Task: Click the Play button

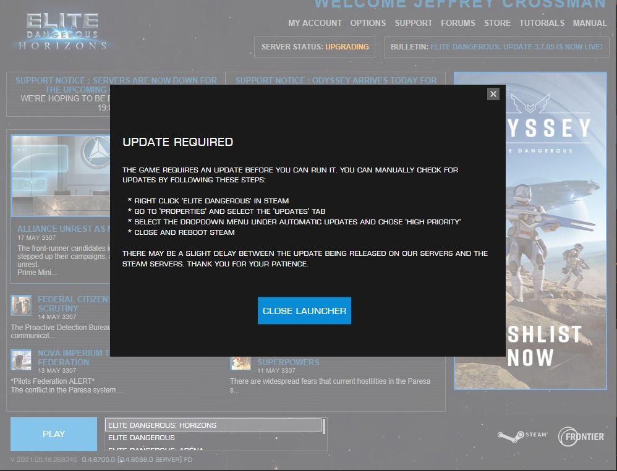Action: click(x=54, y=434)
